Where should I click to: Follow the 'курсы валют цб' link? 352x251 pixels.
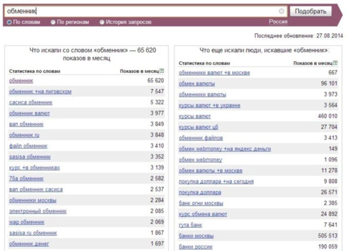pyautogui.click(x=199, y=127)
